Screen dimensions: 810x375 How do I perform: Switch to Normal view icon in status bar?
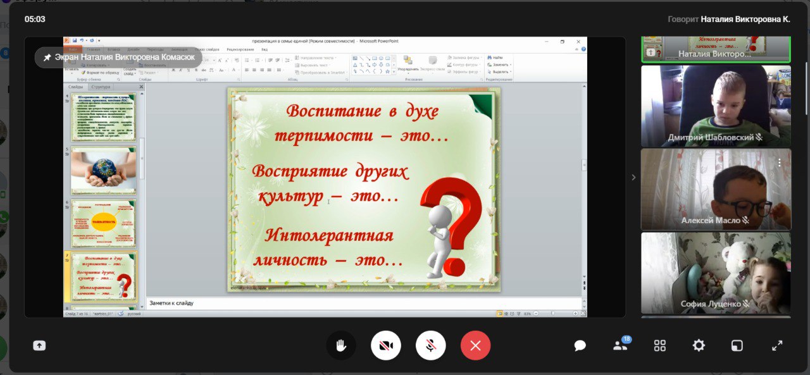pos(500,313)
